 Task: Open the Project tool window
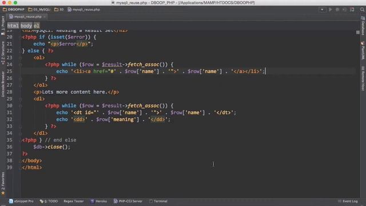click(x=3, y=25)
